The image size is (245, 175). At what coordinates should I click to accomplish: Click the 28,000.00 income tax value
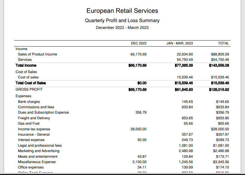(138, 129)
